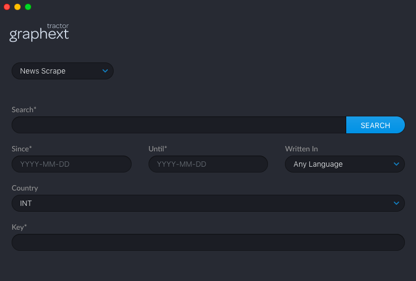Screen dimensions: 416x281
Task: Minimize the window using the yellow button
Action: coord(17,7)
